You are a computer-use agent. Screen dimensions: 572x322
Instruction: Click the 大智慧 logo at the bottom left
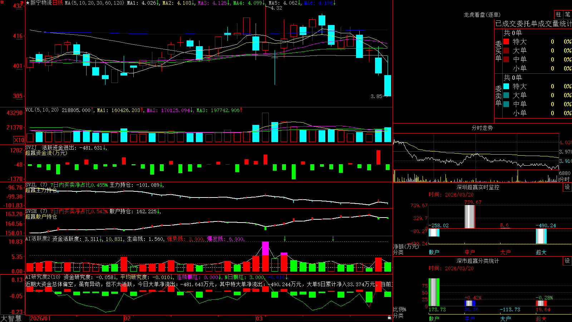[x=11, y=318]
